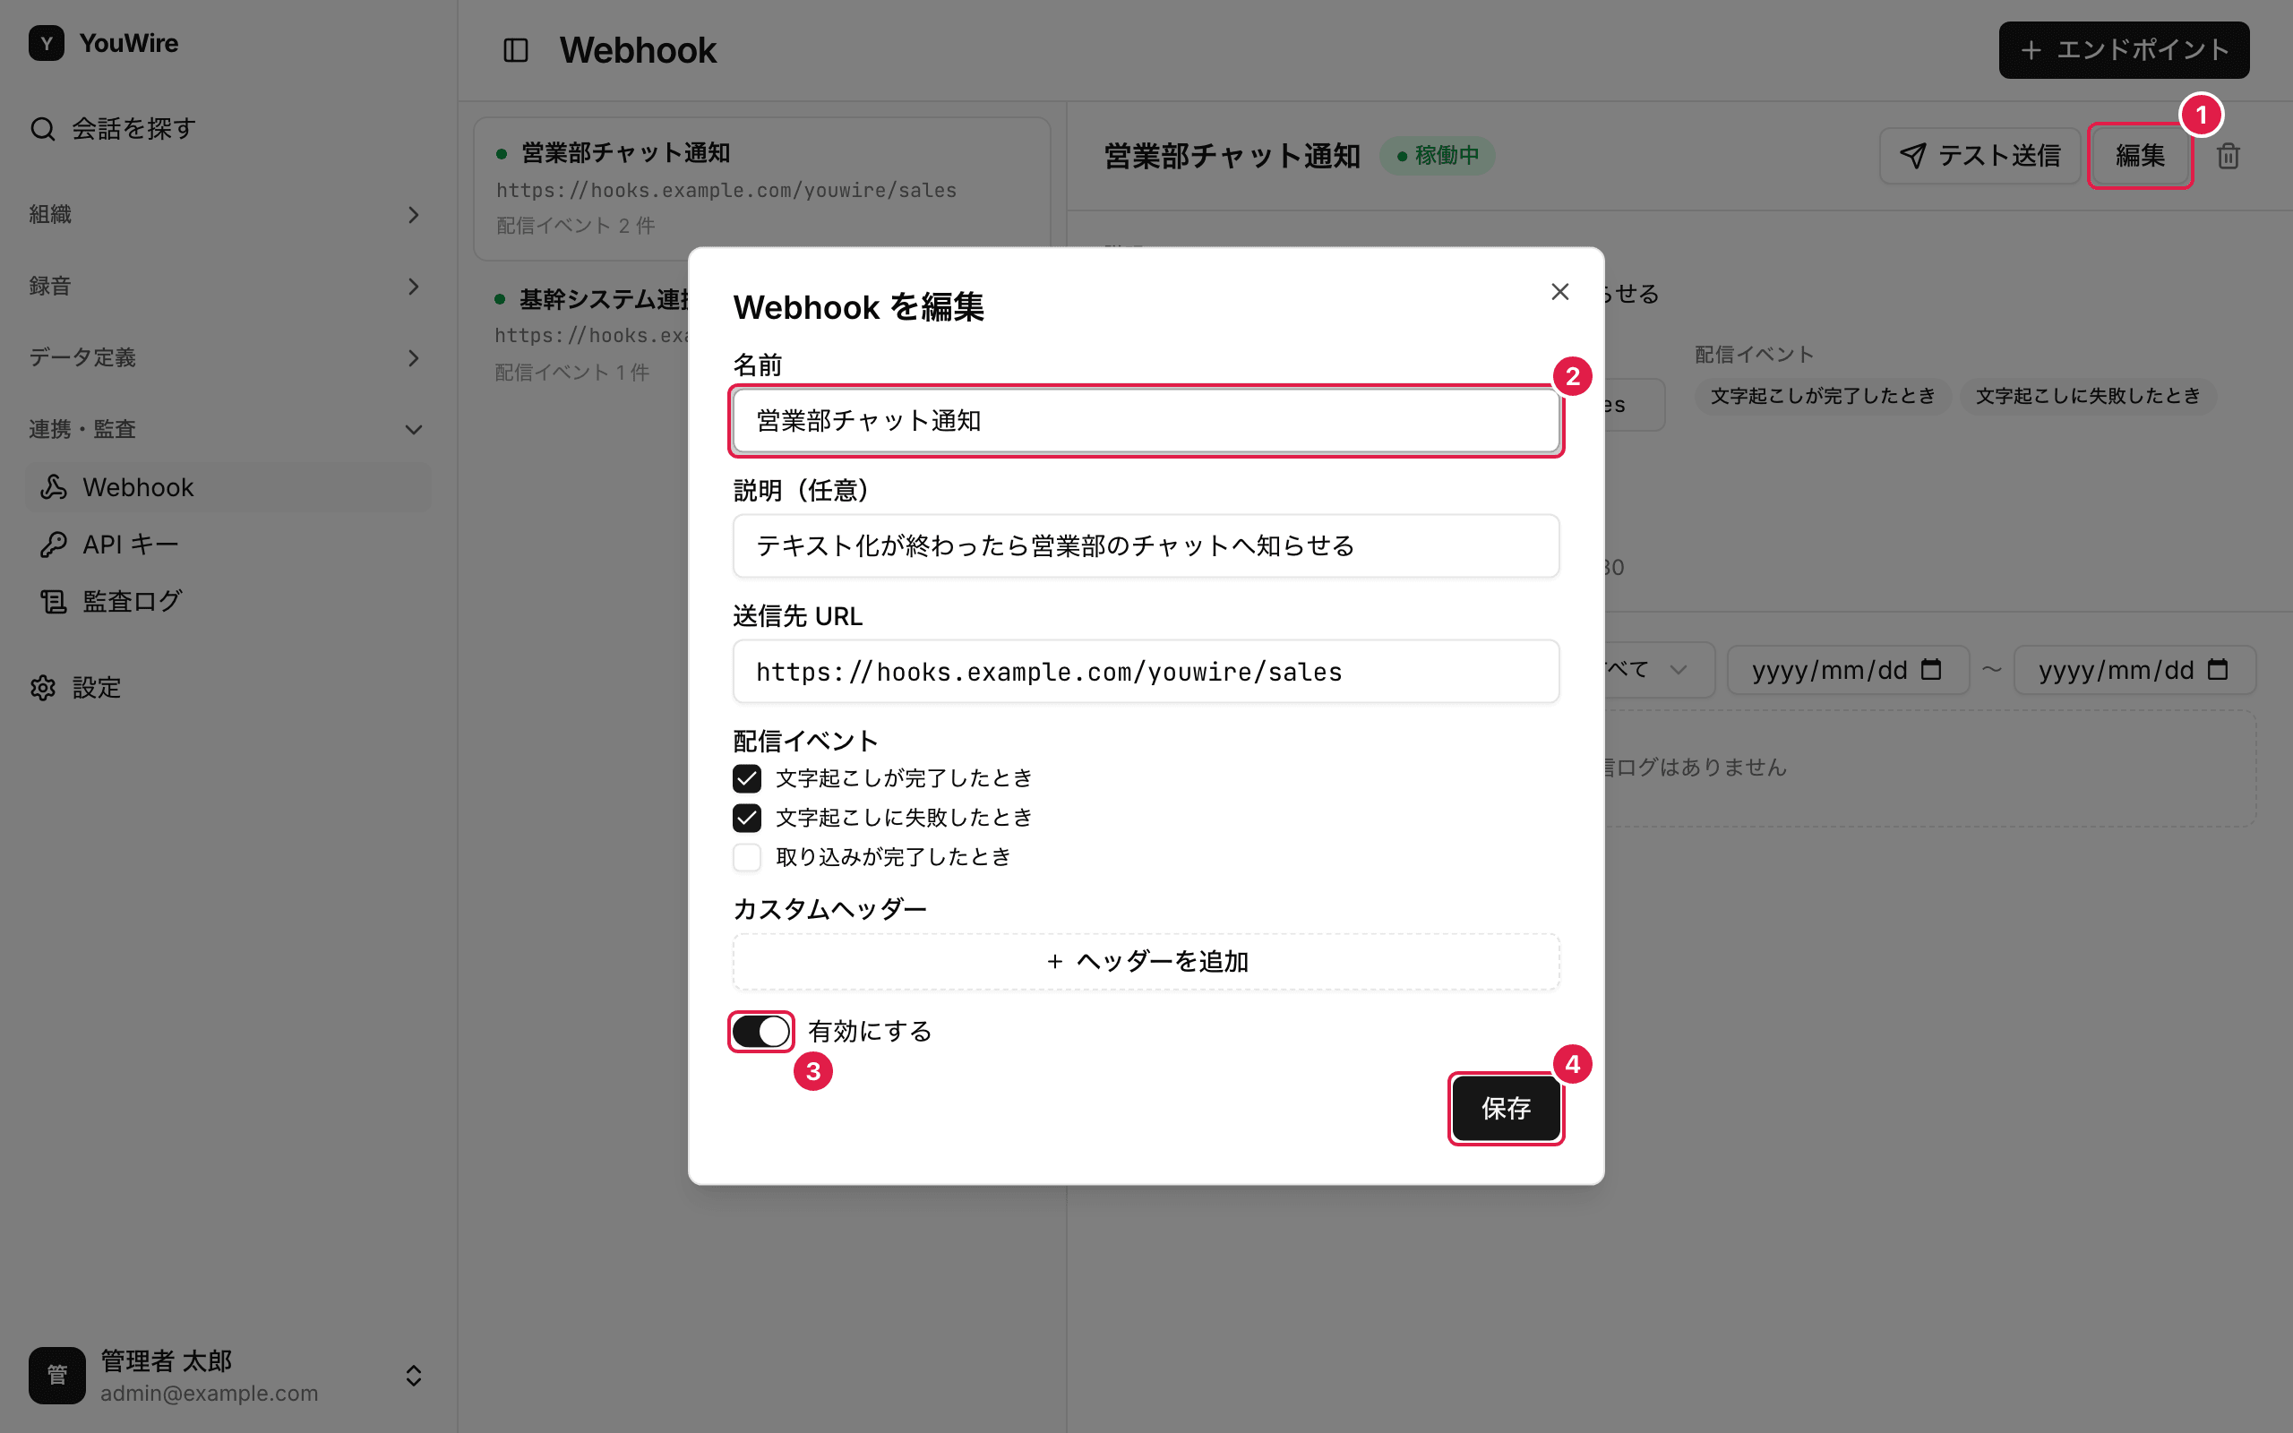Toggle the sidebar panel icon beside Webhook title
The image size is (2293, 1433).
[515, 50]
